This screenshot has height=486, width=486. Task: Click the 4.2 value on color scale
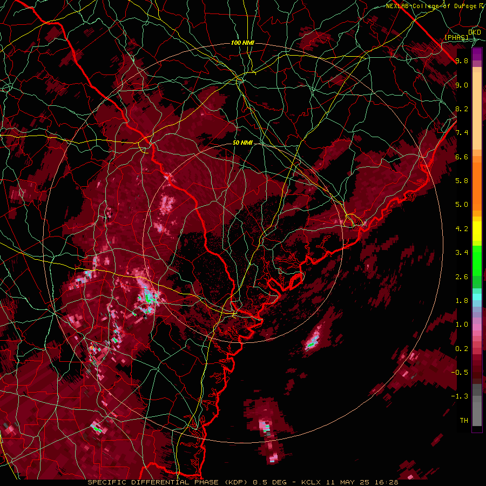[462, 229]
